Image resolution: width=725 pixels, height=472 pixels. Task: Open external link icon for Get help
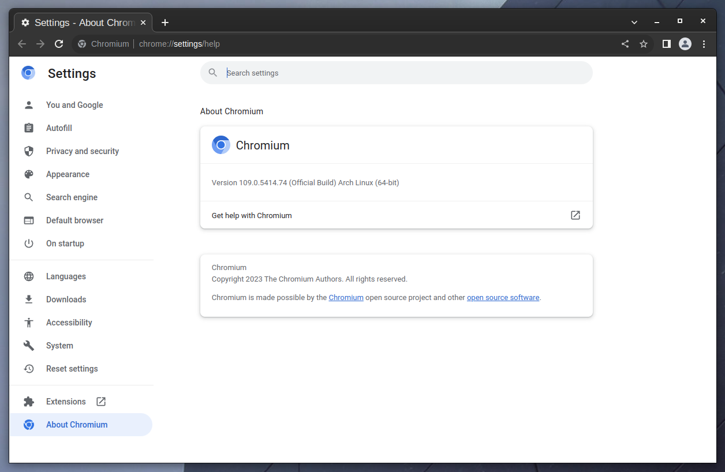pyautogui.click(x=575, y=215)
